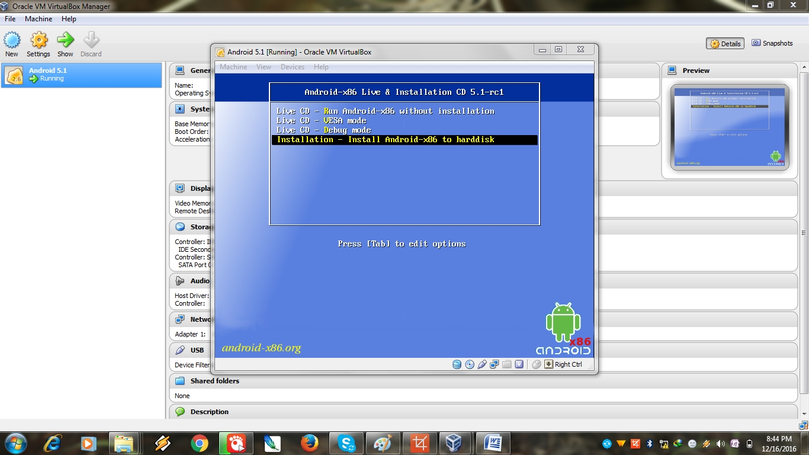
Task: Open Microsoft Word from the taskbar
Action: tap(493, 443)
